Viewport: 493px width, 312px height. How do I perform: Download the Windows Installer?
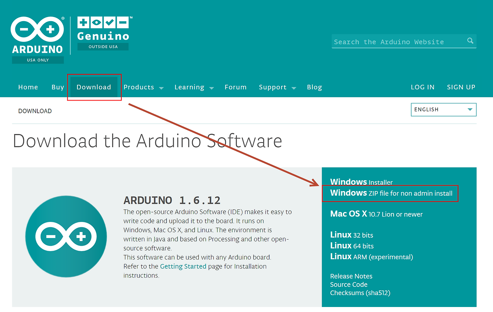coord(361,182)
